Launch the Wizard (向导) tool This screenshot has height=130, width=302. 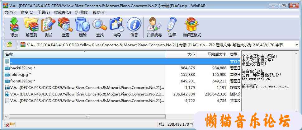[x=117, y=25]
